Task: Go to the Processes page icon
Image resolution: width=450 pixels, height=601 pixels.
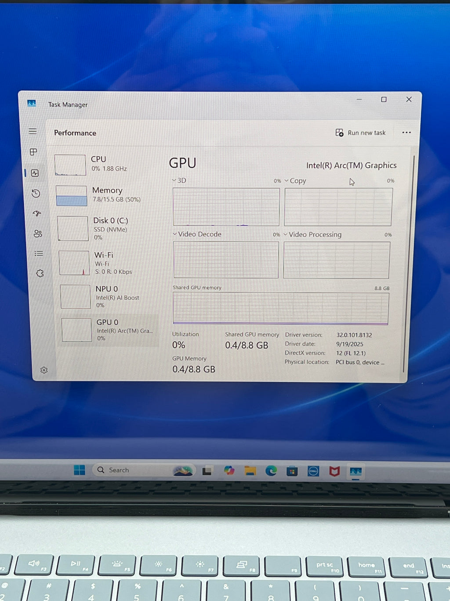Action: [33, 152]
